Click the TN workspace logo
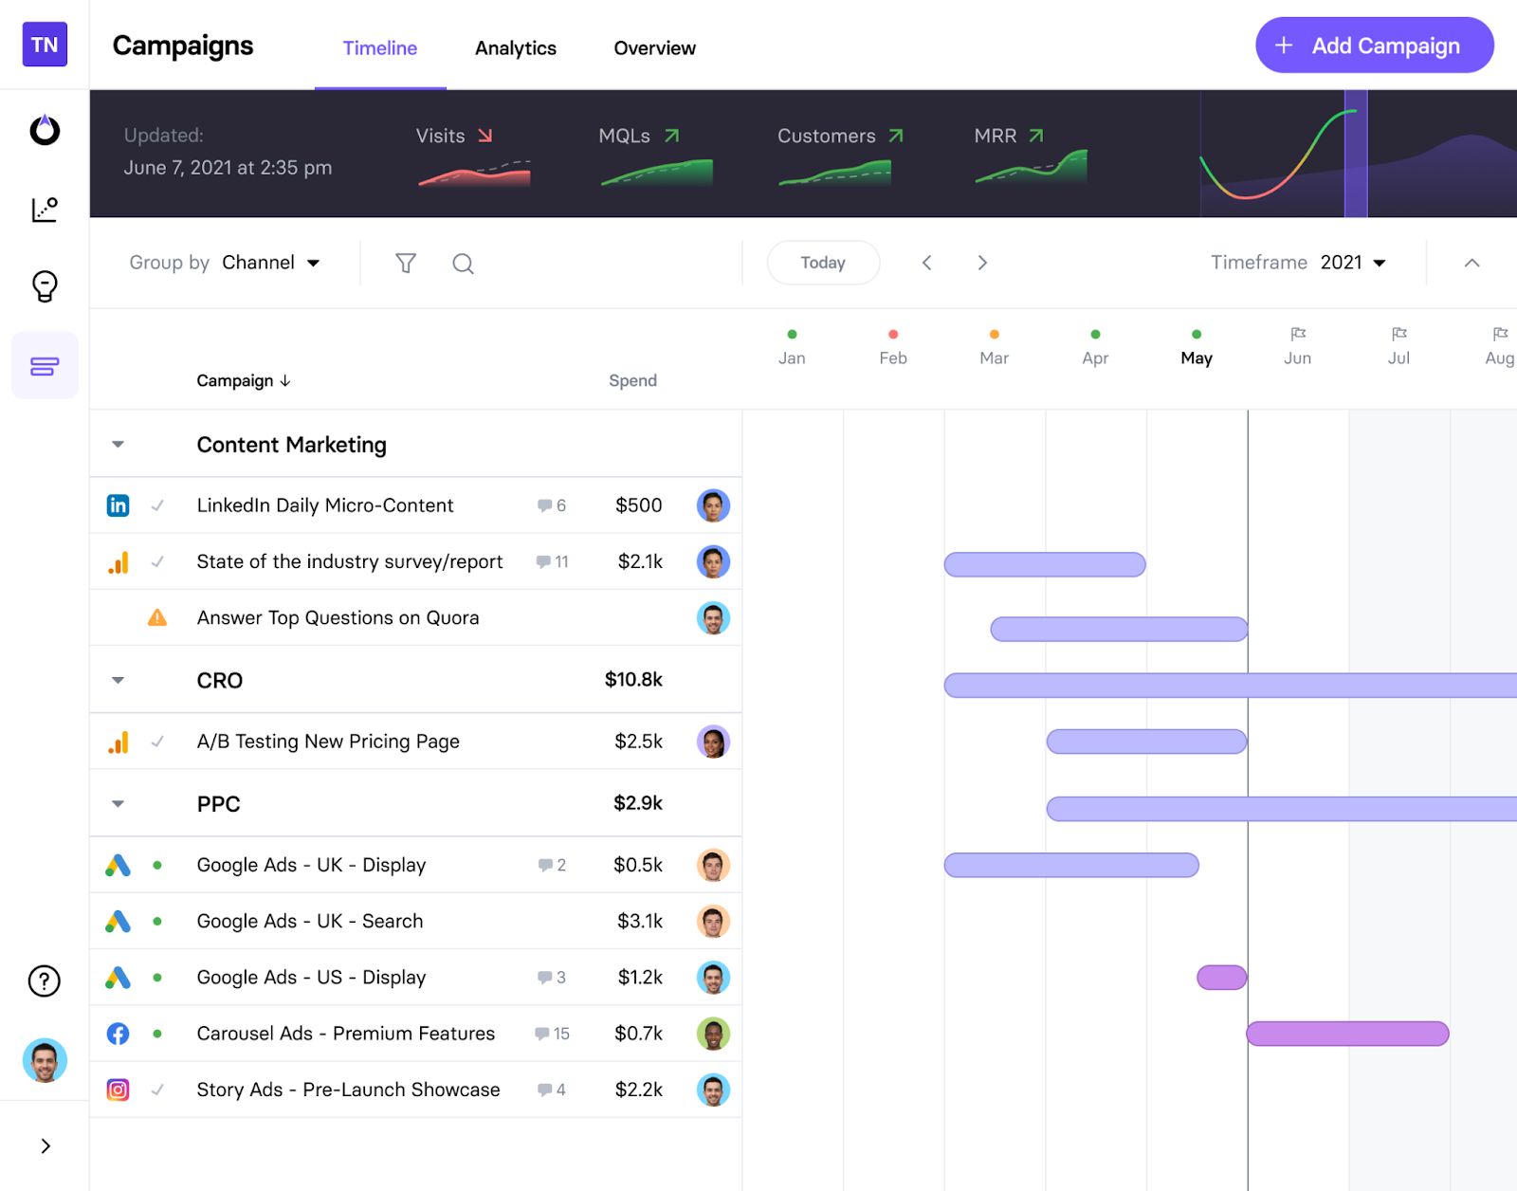This screenshot has height=1191, width=1517. (x=45, y=45)
